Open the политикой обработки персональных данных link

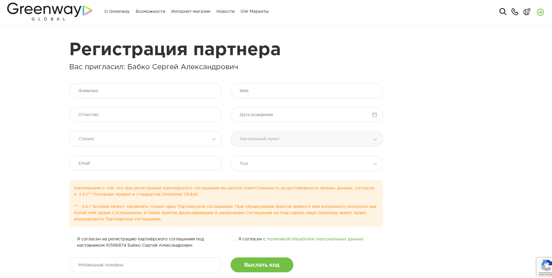tap(315, 239)
